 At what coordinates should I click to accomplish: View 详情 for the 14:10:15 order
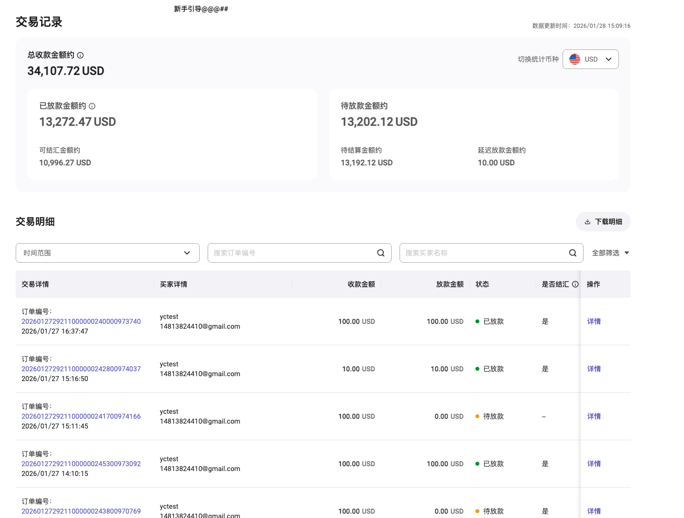[x=594, y=464]
